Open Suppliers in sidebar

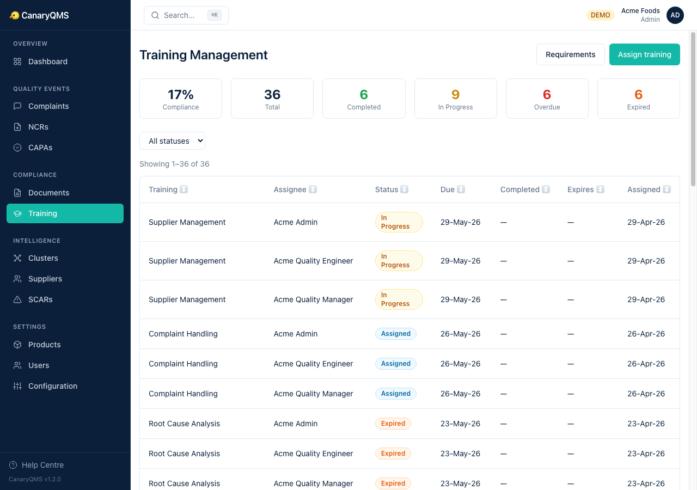[x=65, y=279]
